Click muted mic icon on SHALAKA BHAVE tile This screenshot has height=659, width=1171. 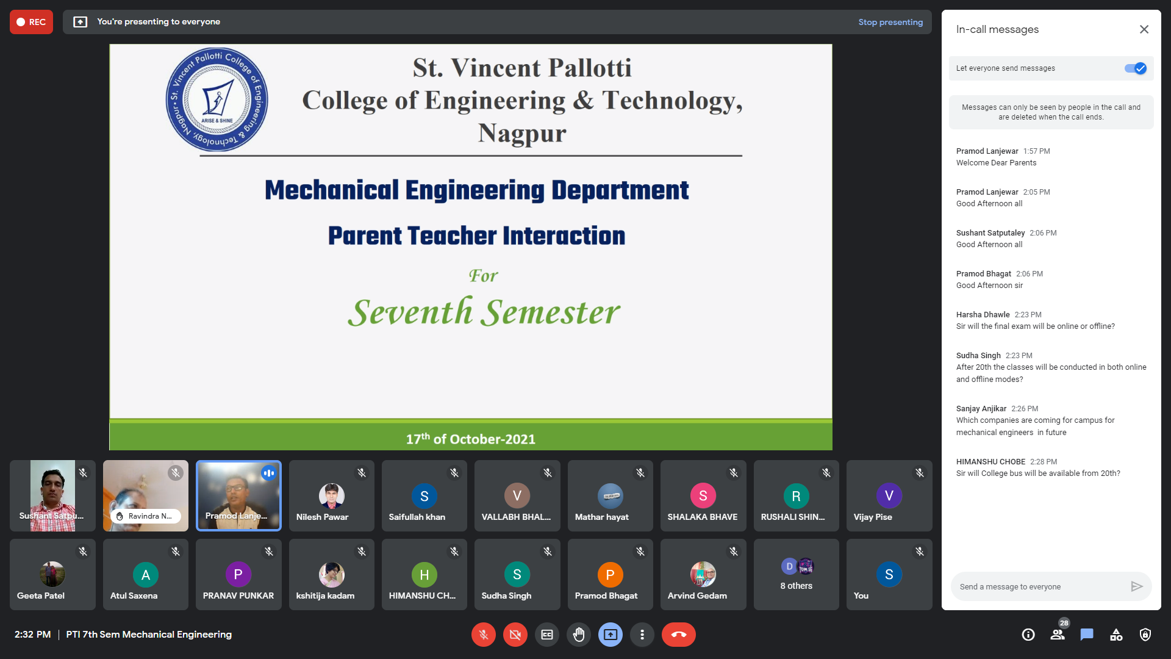[x=734, y=473]
